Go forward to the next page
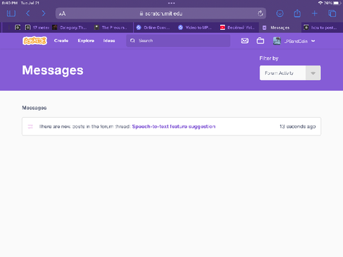The image size is (343, 257). tap(44, 14)
